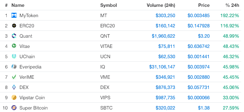Click the ERC20 black coin icon
The image size is (244, 112).
(x=14, y=26)
